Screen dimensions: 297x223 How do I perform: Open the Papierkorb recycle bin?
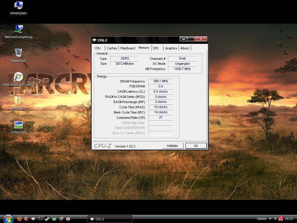[x=19, y=53]
